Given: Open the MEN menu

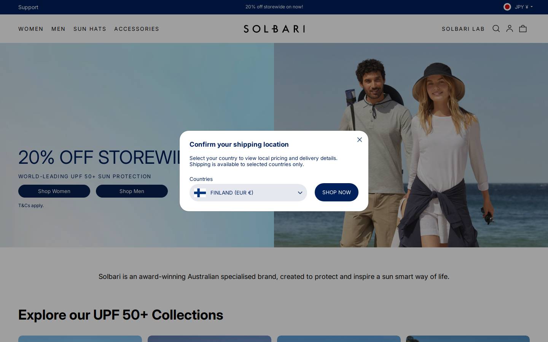Looking at the screenshot, I should click(59, 29).
